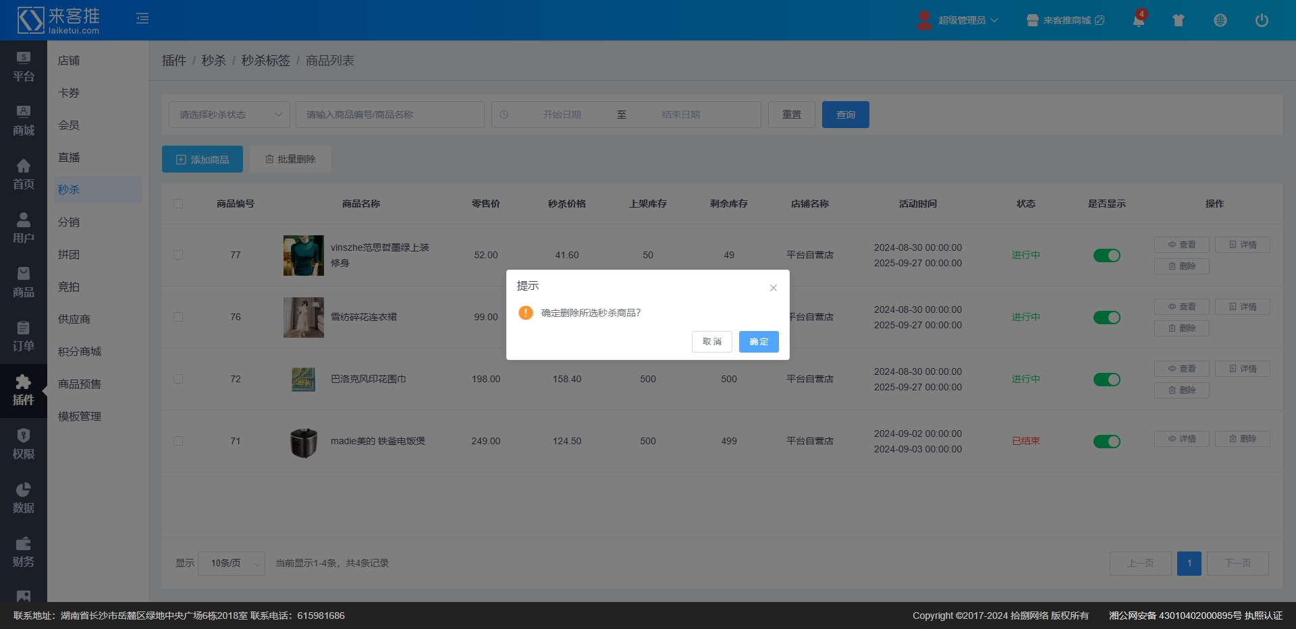Screen dimensions: 1296x629
Task: Open the 数据 section in left sidebar
Action: tap(24, 498)
